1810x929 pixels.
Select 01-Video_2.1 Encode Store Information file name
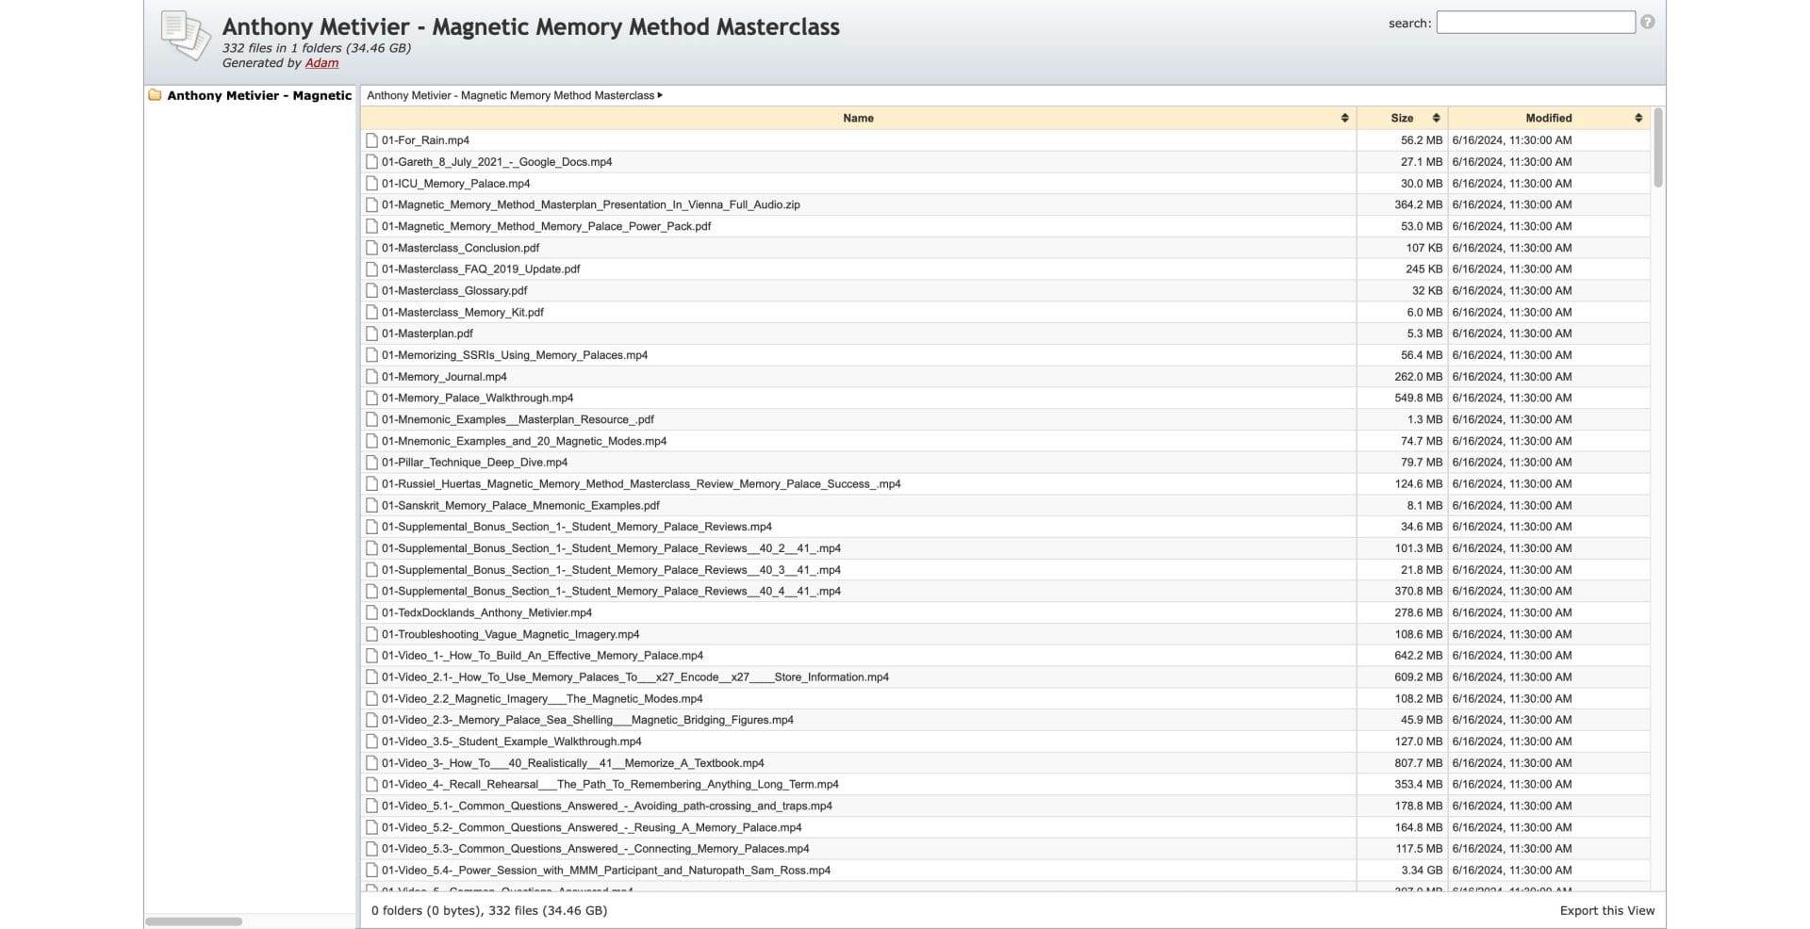pyautogui.click(x=635, y=677)
